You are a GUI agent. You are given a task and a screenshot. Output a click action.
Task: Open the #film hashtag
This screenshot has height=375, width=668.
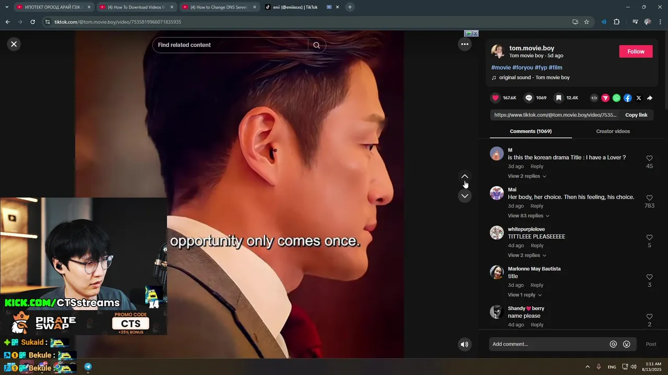pyautogui.click(x=555, y=68)
